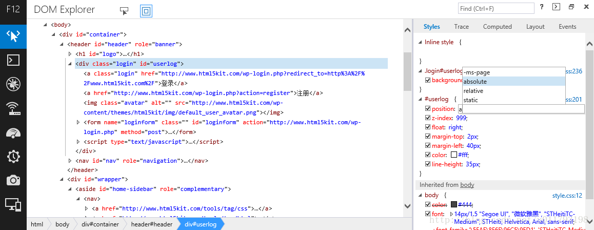594x230 pixels.
Task: Open the UI Responsiveness gauge icon
Action: point(13,132)
